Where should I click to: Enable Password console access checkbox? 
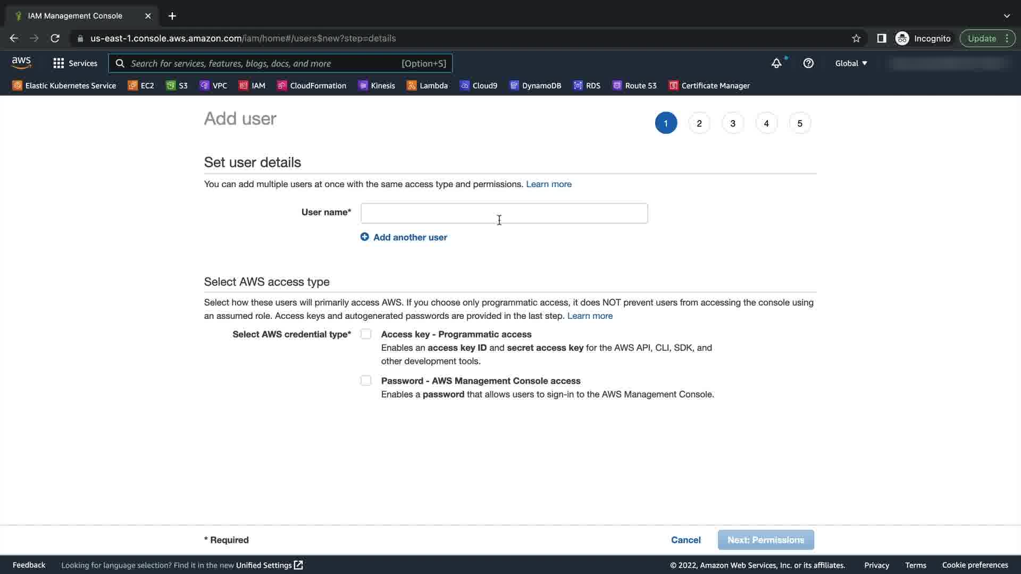click(x=366, y=381)
